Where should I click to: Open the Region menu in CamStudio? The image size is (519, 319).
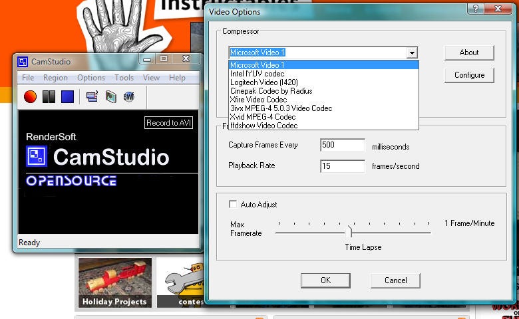(55, 78)
